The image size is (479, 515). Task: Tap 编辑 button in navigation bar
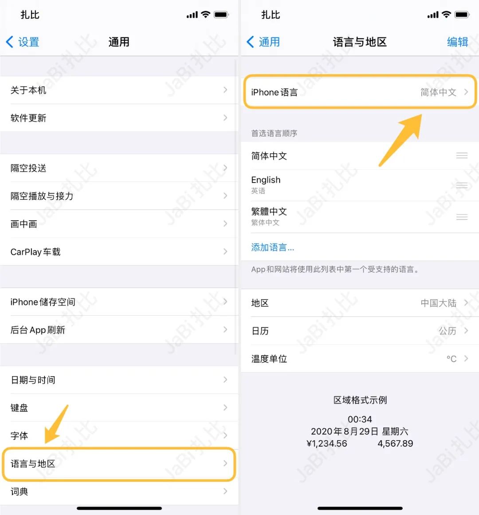pyautogui.click(x=457, y=42)
